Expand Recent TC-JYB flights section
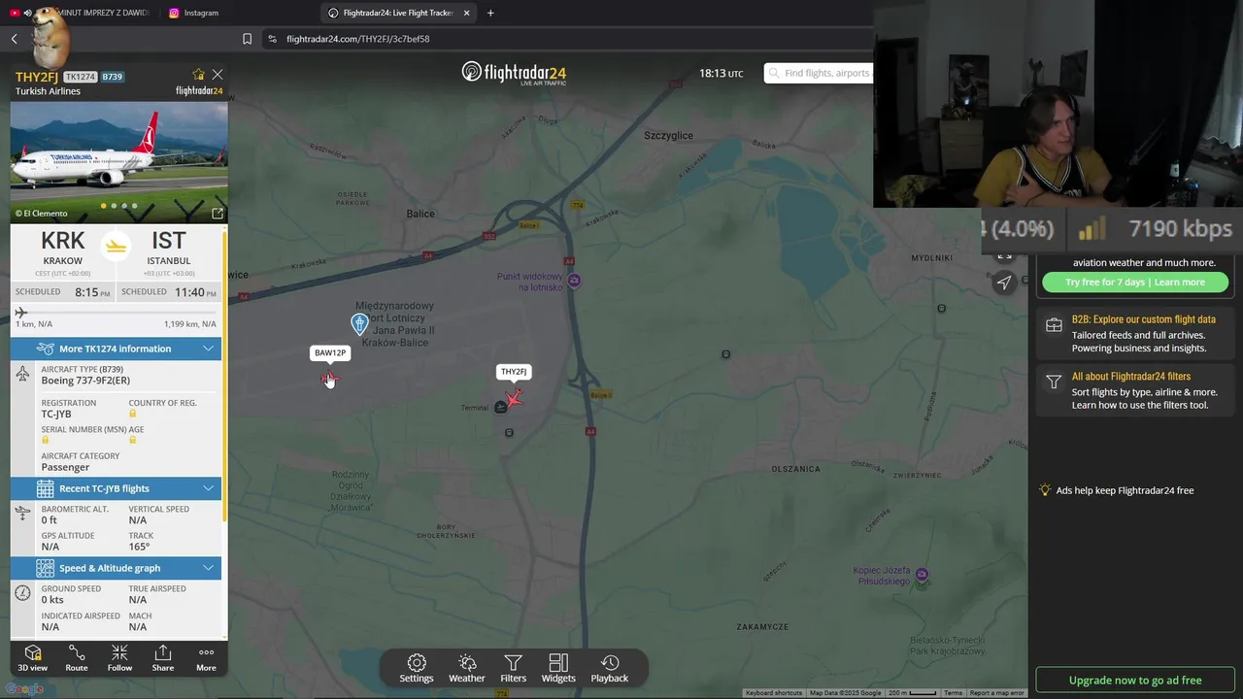1243x699 pixels. coord(116,488)
